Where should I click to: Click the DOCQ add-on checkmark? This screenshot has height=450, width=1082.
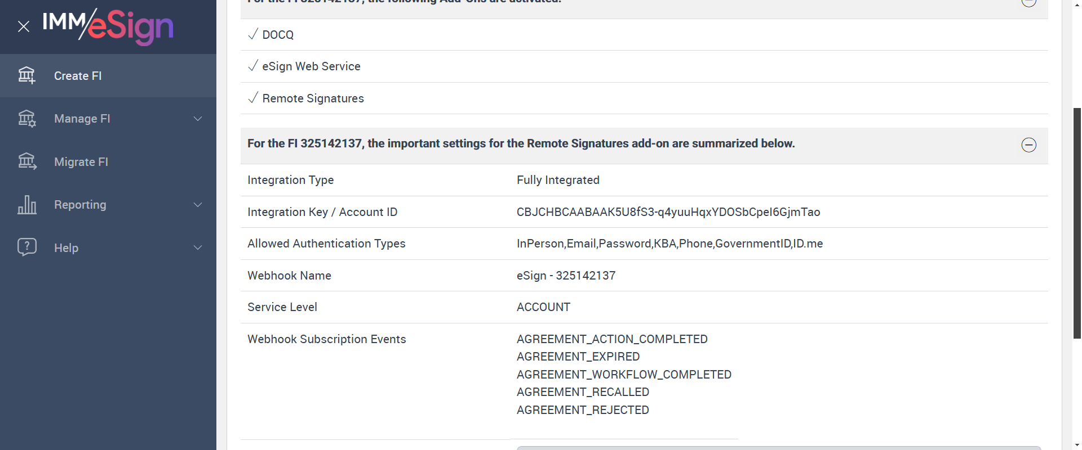pos(253,34)
